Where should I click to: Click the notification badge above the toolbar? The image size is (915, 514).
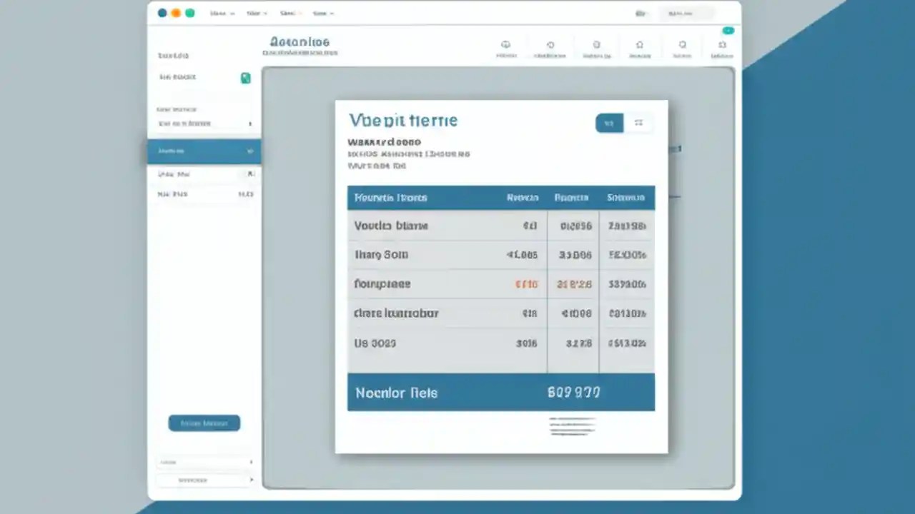coord(728,31)
